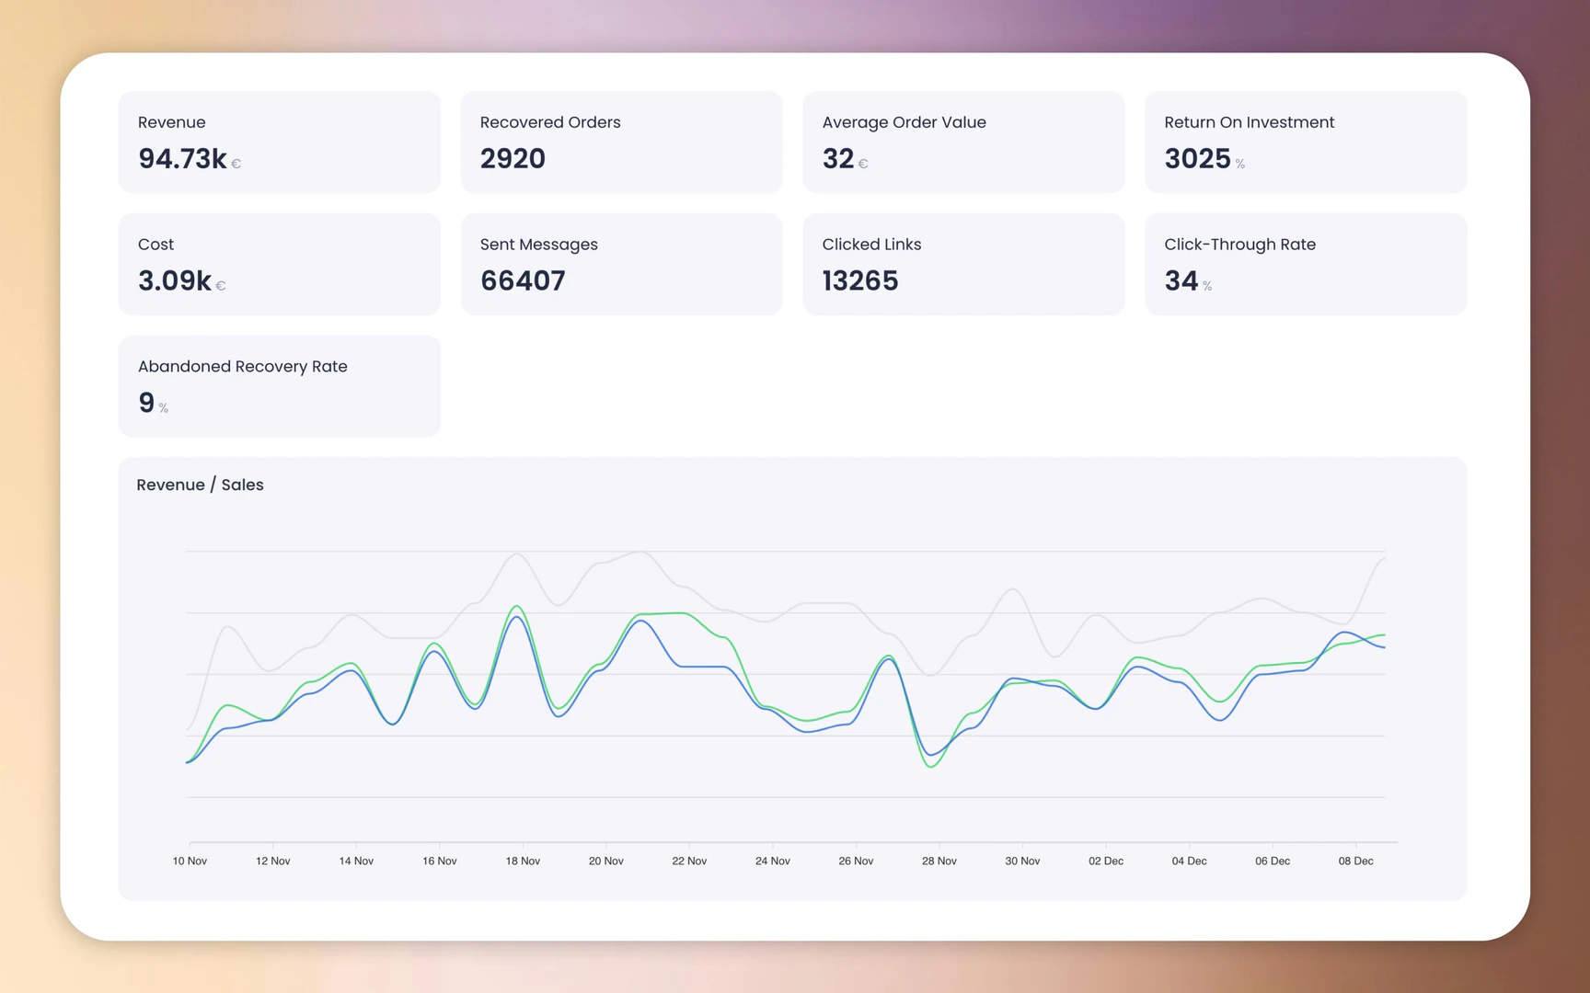Viewport: 1590px width, 993px height.
Task: Select the 10 Nov axis label
Action: point(190,861)
